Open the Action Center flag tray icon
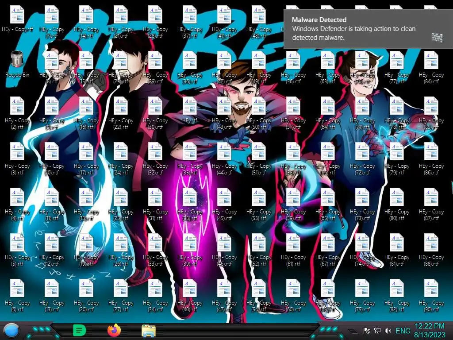The width and height of the screenshot is (453, 340). point(366,331)
